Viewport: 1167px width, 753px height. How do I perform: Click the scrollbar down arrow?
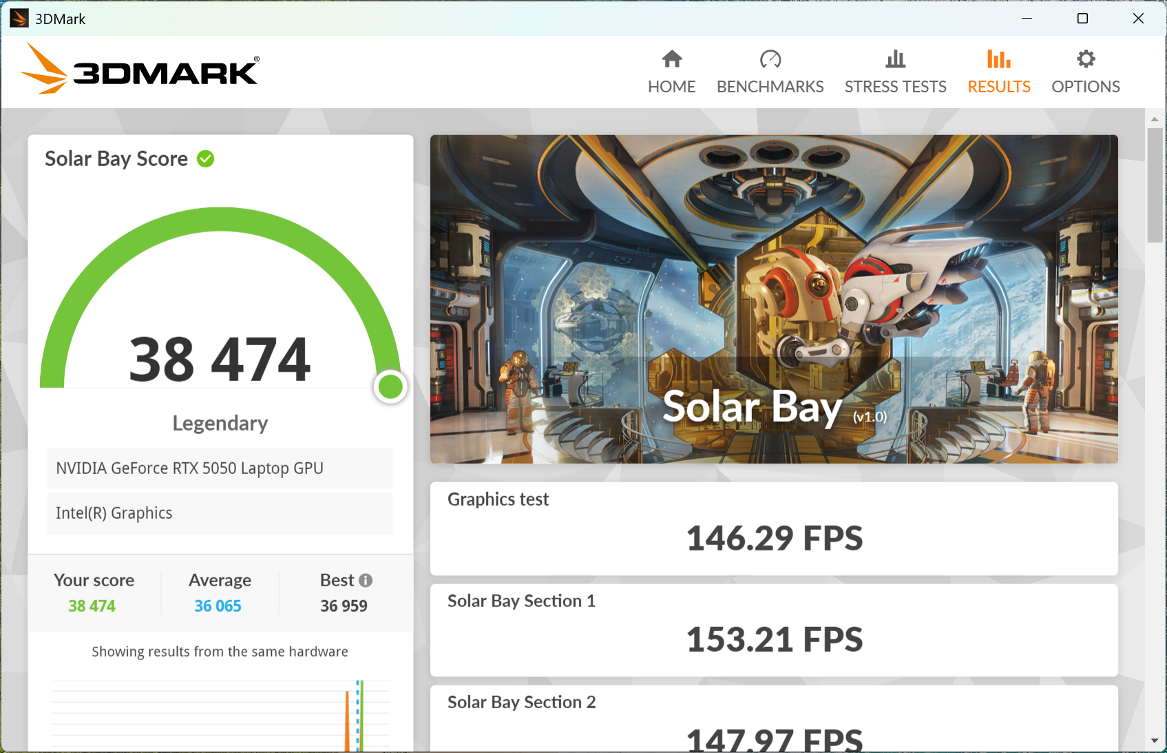[x=1155, y=741]
